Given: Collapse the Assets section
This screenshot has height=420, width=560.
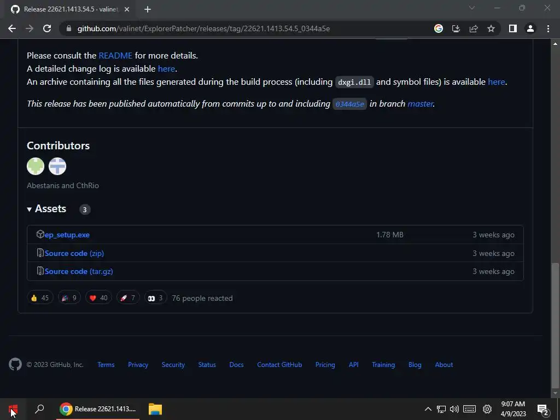Looking at the screenshot, I should 47,208.
